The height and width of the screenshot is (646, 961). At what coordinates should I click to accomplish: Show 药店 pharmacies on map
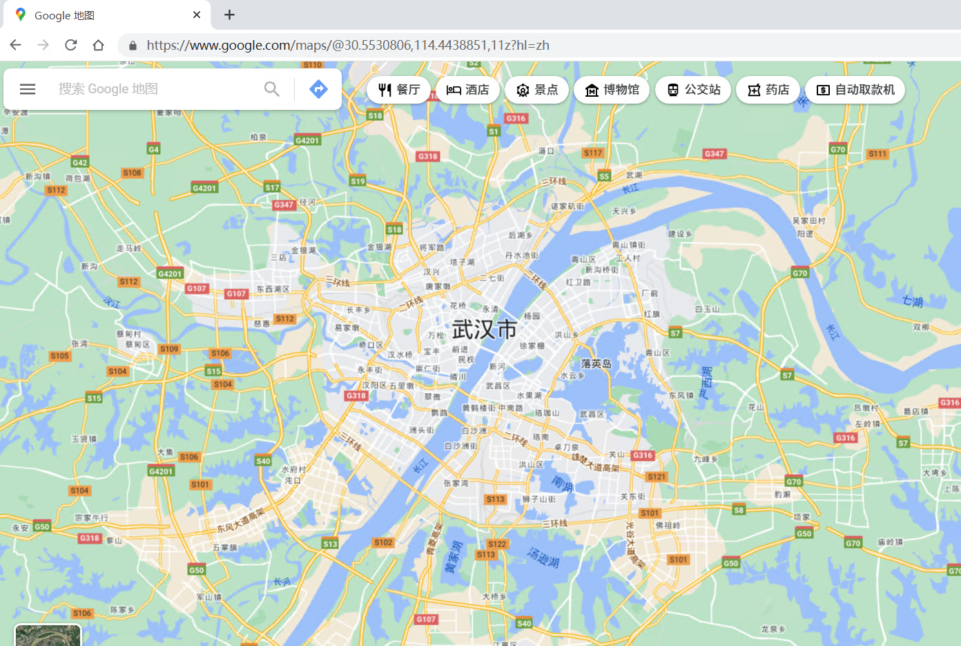click(x=768, y=90)
